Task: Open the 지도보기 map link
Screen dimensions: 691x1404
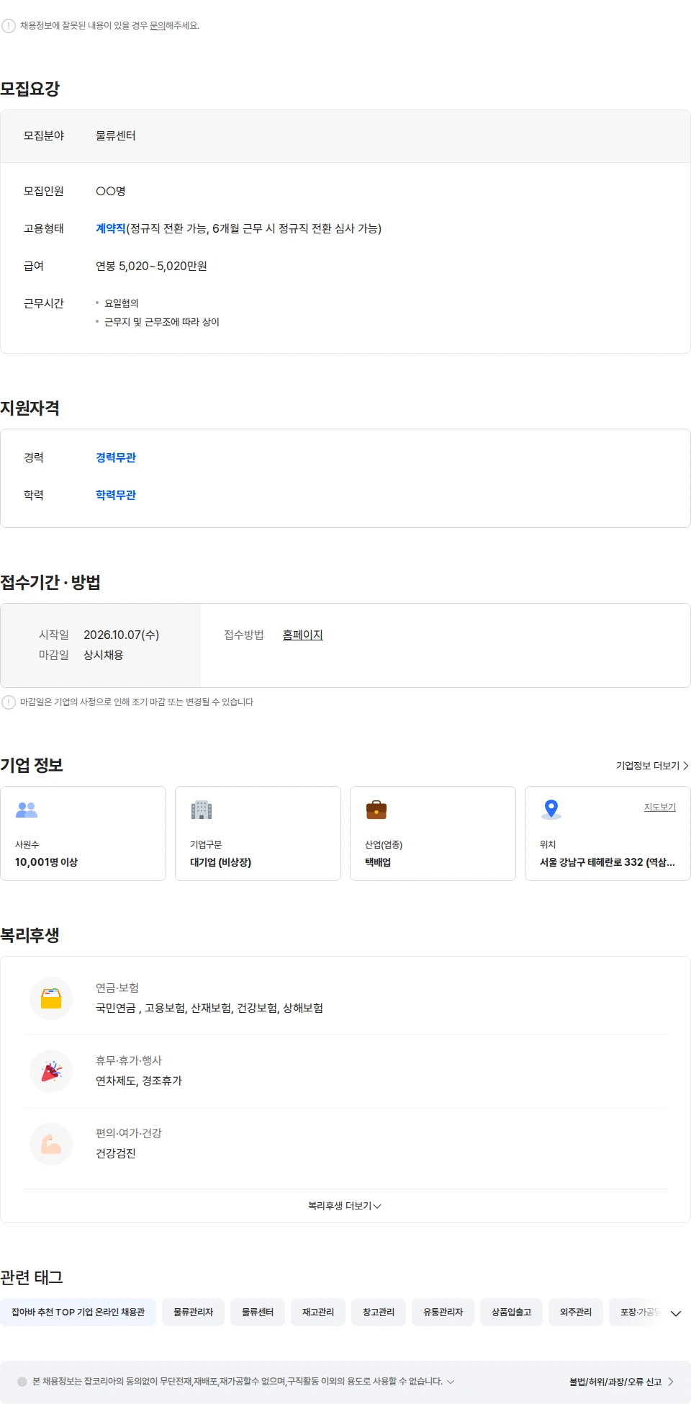Action: pyautogui.click(x=660, y=807)
